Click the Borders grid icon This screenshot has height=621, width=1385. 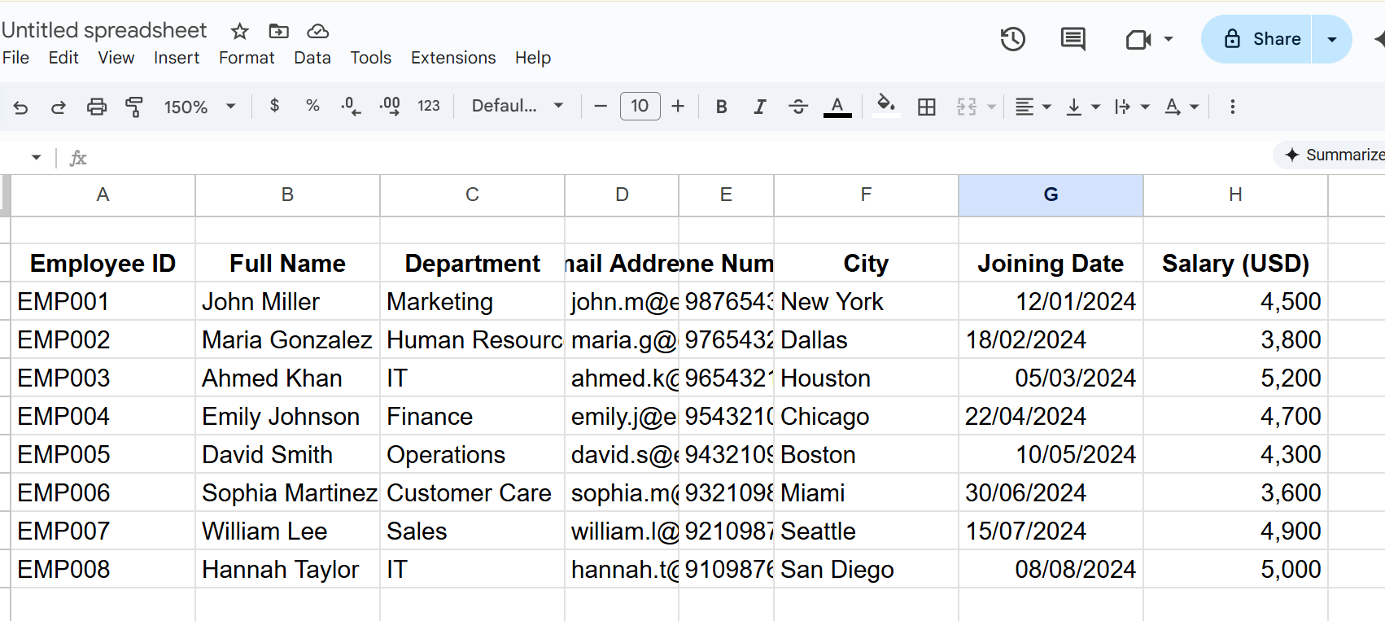[x=926, y=107]
